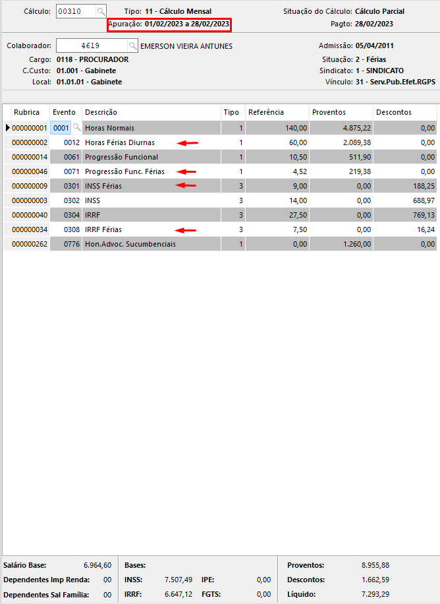Viewport: 440px width, 604px height.
Task: Click rubrica cell 000000009
Action: click(x=30, y=186)
